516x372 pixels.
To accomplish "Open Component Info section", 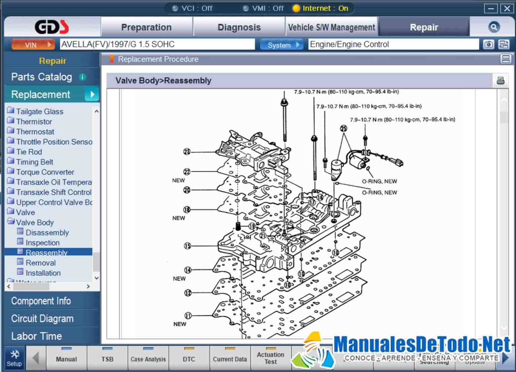I will point(41,301).
